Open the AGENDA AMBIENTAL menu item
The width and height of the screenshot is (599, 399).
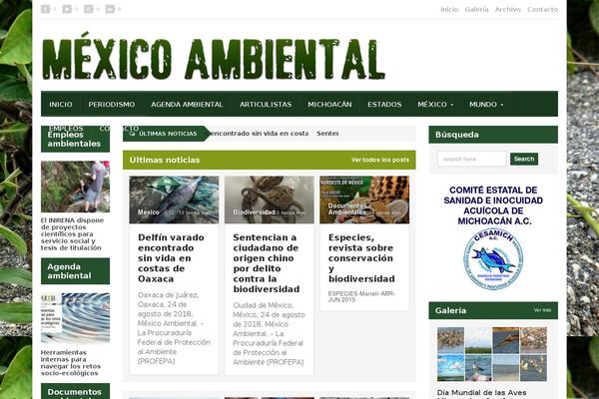(187, 104)
